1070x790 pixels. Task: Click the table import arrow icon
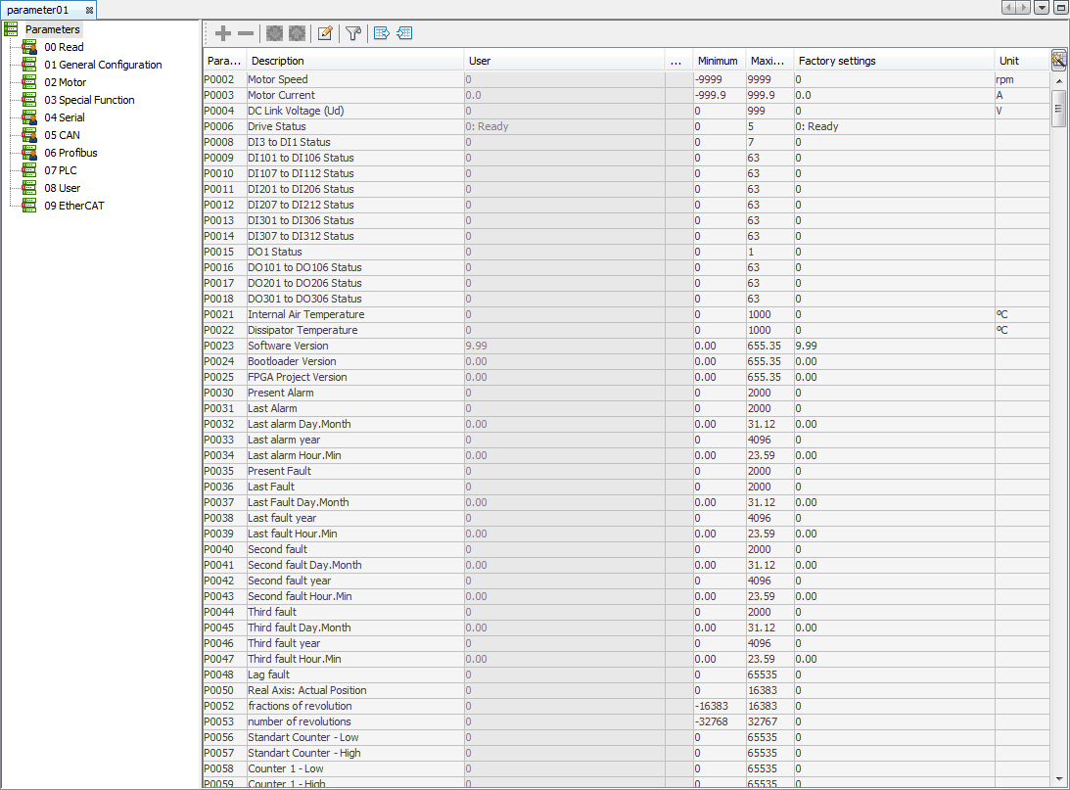[x=404, y=33]
